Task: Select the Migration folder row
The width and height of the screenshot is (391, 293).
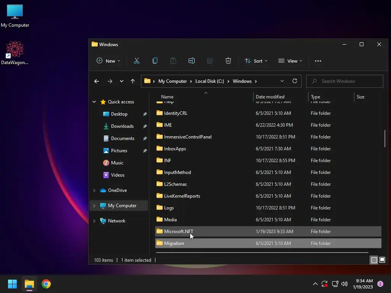Action: [x=268, y=243]
